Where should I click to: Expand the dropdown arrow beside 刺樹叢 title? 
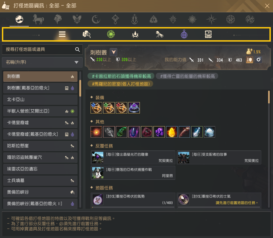pyautogui.click(x=113, y=52)
